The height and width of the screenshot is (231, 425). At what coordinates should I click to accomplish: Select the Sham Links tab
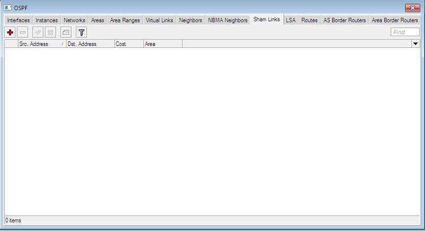[x=267, y=20]
